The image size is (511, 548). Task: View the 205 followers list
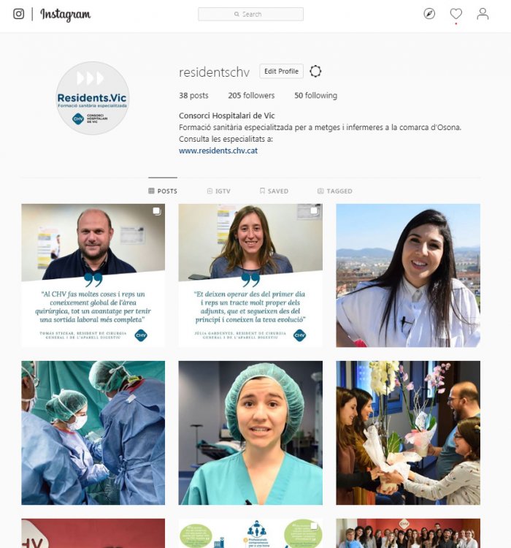tap(251, 96)
